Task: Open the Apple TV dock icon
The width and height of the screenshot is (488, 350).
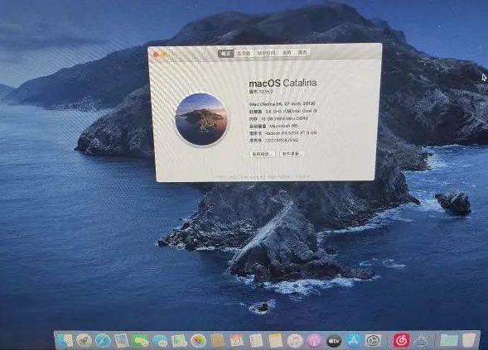Action: click(x=334, y=341)
